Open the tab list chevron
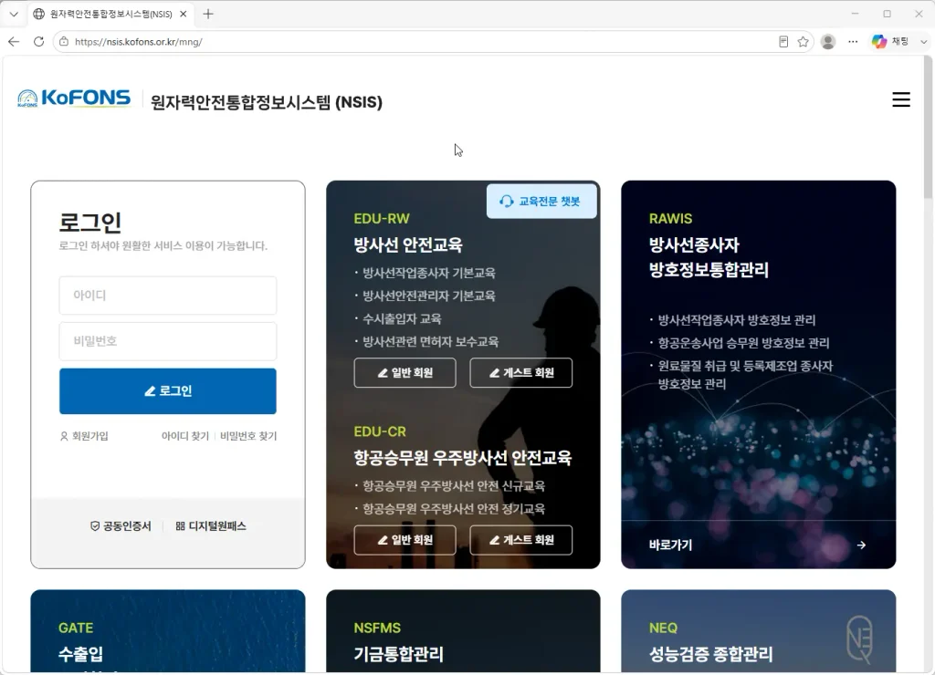 (14, 14)
